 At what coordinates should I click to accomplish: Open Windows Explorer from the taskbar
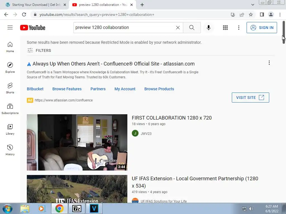point(25,208)
